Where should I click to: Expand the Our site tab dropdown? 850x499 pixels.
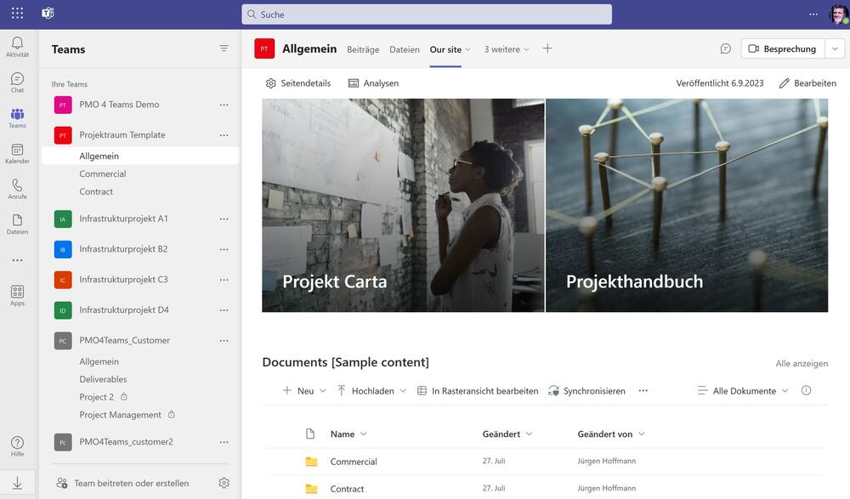pos(467,49)
